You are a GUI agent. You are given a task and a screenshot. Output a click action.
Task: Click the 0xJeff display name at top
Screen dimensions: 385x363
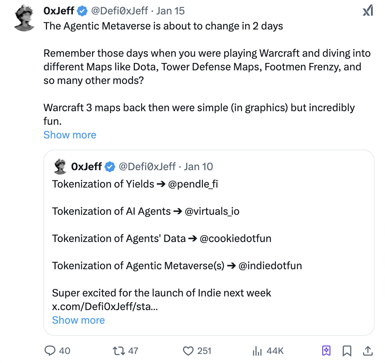(x=59, y=11)
